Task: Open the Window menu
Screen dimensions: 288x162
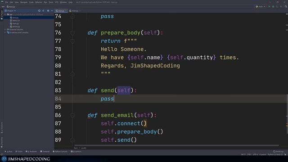Action: [63, 2]
